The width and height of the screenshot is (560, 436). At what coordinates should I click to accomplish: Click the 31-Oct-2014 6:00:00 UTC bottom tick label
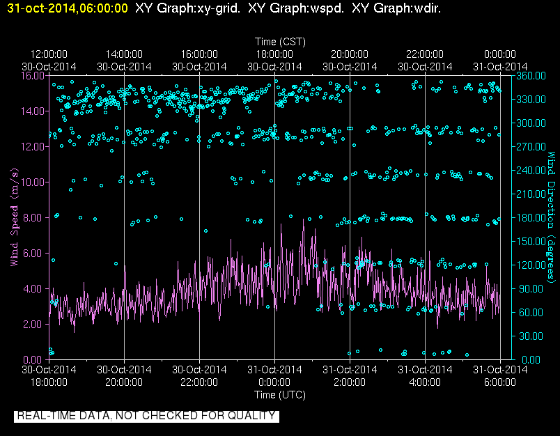point(500,376)
